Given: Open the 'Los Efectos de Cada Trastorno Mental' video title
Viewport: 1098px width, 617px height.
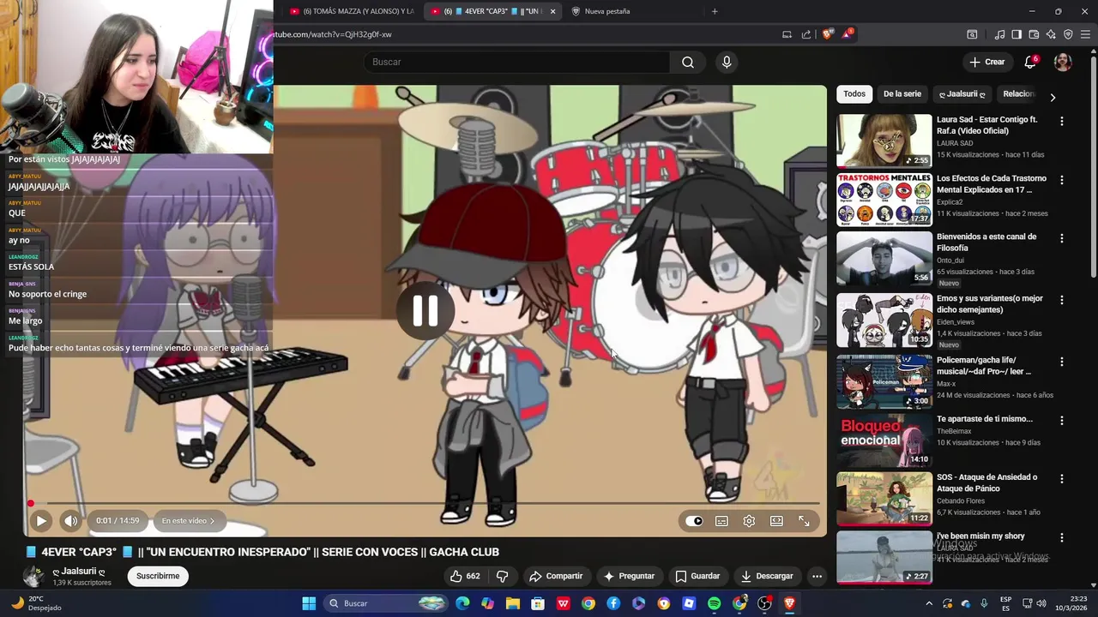Looking at the screenshot, I should pyautogui.click(x=992, y=183).
